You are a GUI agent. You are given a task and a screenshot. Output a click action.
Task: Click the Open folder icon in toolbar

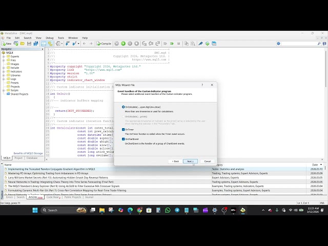tap(23, 44)
